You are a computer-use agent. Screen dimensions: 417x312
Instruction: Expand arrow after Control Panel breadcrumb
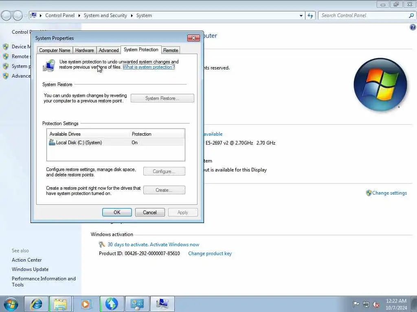[x=79, y=15]
